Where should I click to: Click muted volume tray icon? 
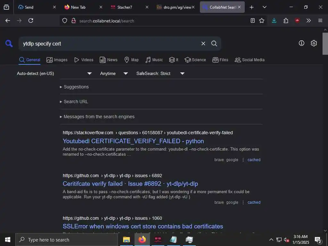[x=286, y=240]
